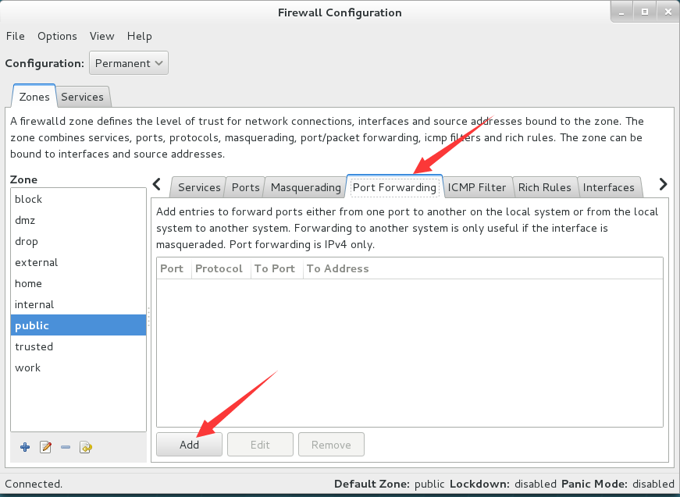This screenshot has width=680, height=497.
Task: Open the File menu
Action: [15, 36]
